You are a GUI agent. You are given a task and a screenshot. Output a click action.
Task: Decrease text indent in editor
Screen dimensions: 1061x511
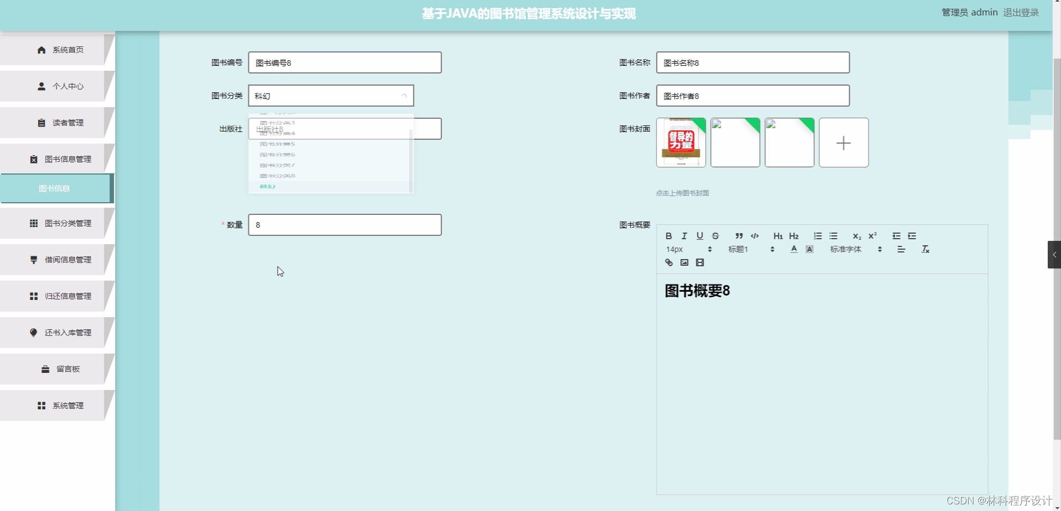(x=896, y=236)
